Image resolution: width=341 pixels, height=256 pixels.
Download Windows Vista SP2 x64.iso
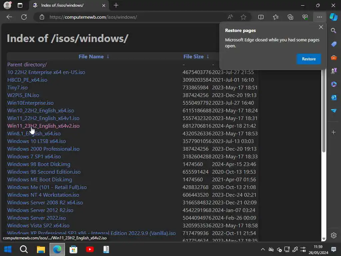pos(38,226)
